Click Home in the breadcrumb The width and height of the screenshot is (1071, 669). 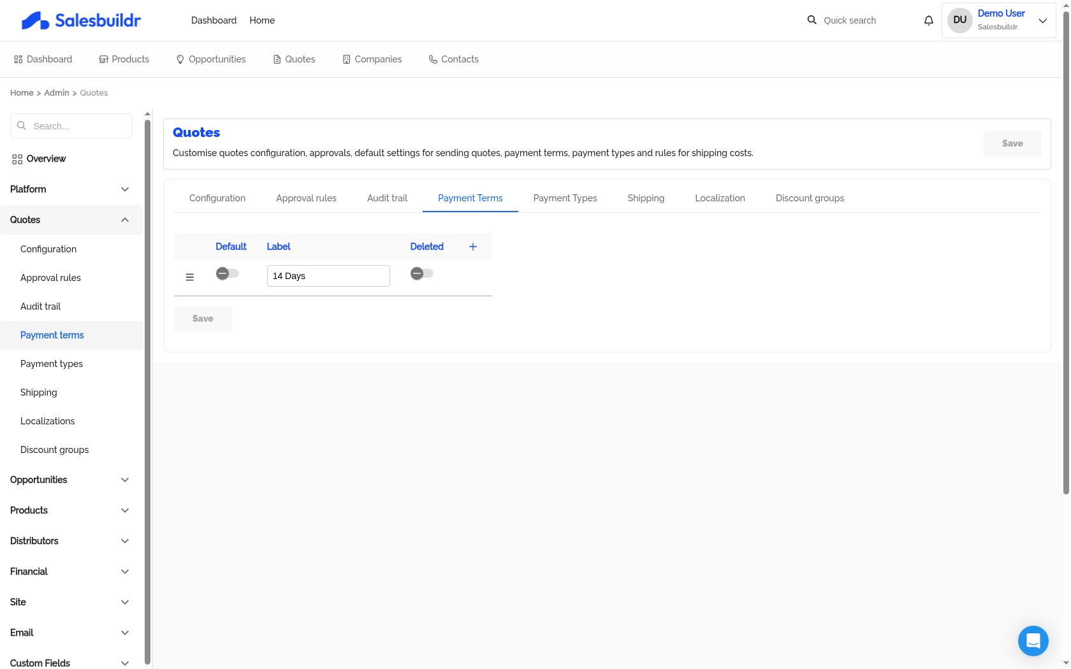[22, 93]
